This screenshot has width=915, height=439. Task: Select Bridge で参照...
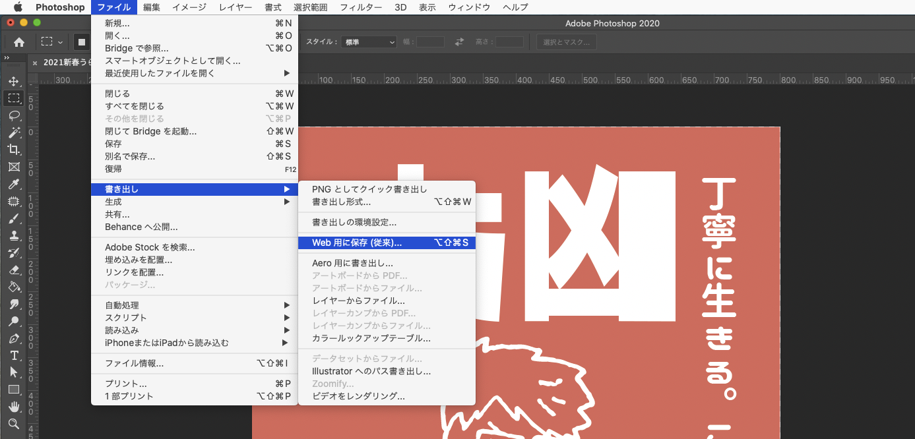click(x=195, y=48)
